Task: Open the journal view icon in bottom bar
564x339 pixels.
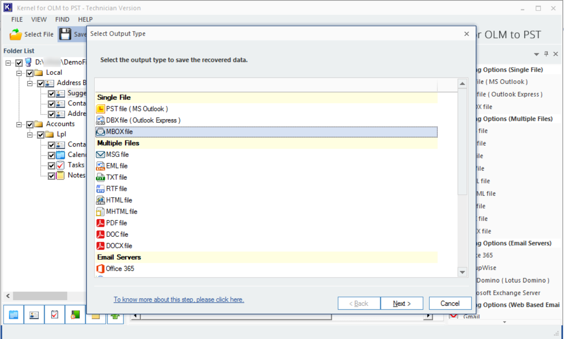Action: pos(75,315)
